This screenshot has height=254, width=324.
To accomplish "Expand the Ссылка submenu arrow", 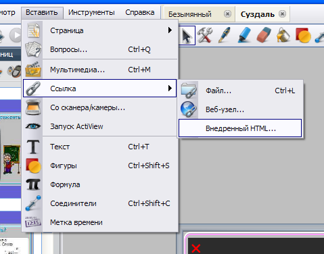I will 170,88.
